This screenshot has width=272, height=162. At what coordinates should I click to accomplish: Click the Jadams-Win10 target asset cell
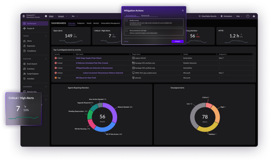click(x=140, y=58)
